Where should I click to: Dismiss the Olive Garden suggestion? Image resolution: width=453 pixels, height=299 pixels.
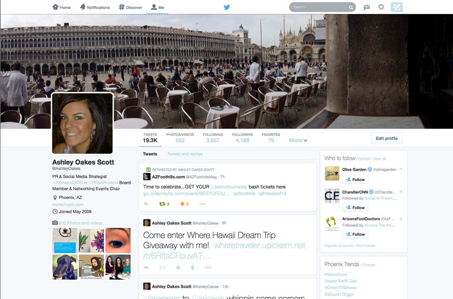click(401, 169)
